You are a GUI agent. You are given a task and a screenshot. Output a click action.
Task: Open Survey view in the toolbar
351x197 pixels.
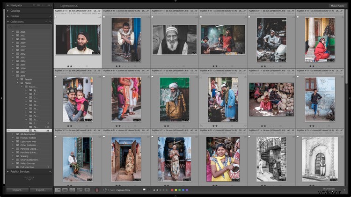pyautogui.click(x=80, y=190)
